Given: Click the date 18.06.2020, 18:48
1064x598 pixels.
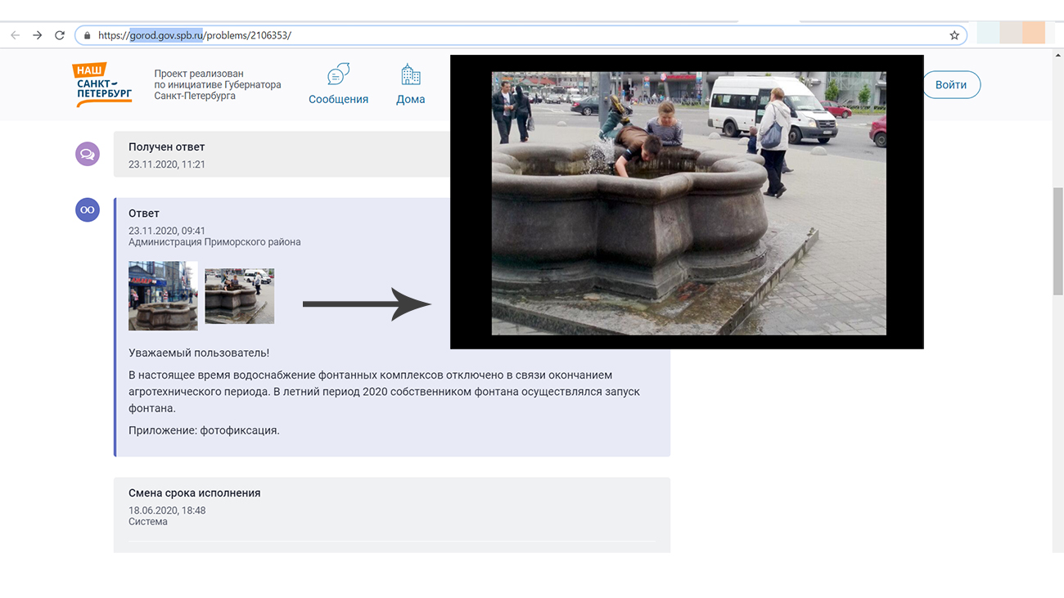Looking at the screenshot, I should point(167,510).
